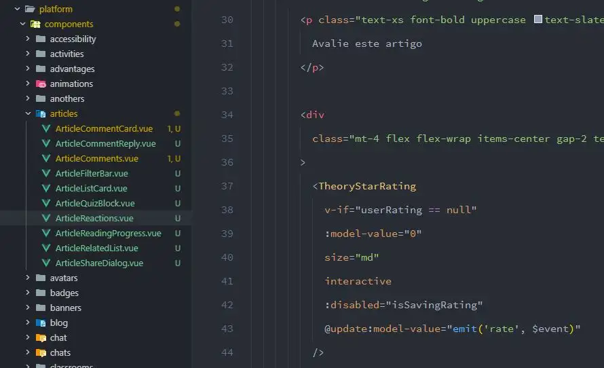Screen dimensions: 604x368
Task: Open ArticleCommentReply.vue file
Action: (x=106, y=144)
